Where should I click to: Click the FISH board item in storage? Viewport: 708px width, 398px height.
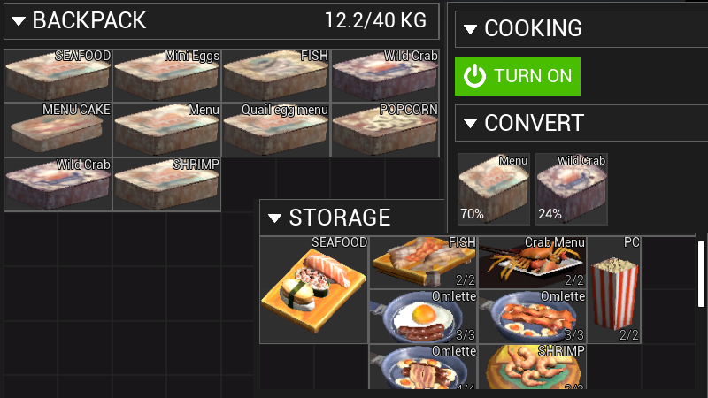(x=424, y=262)
